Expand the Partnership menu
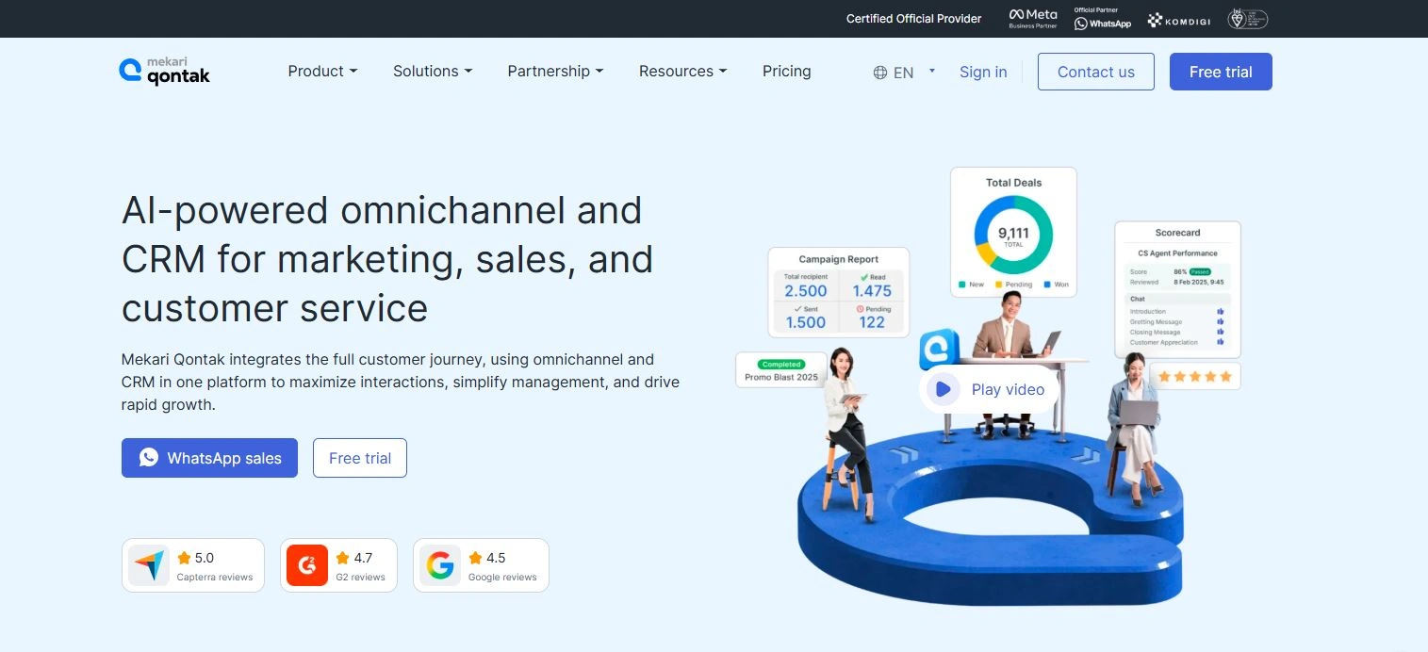Image resolution: width=1428 pixels, height=652 pixels. pyautogui.click(x=555, y=72)
